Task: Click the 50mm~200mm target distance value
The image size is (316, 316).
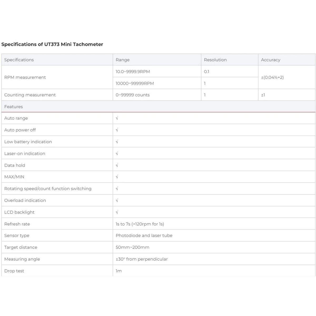Action: [132, 247]
